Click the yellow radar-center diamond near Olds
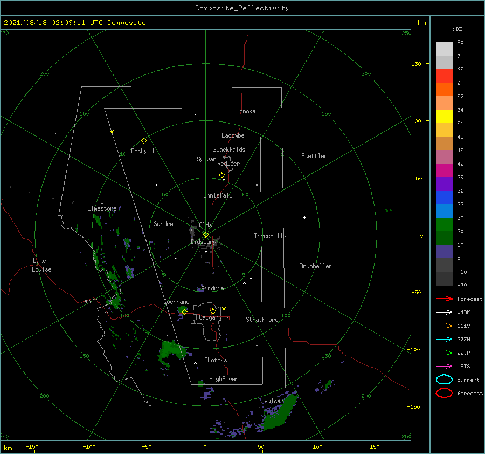This screenshot has height=454, width=485. coord(206,235)
